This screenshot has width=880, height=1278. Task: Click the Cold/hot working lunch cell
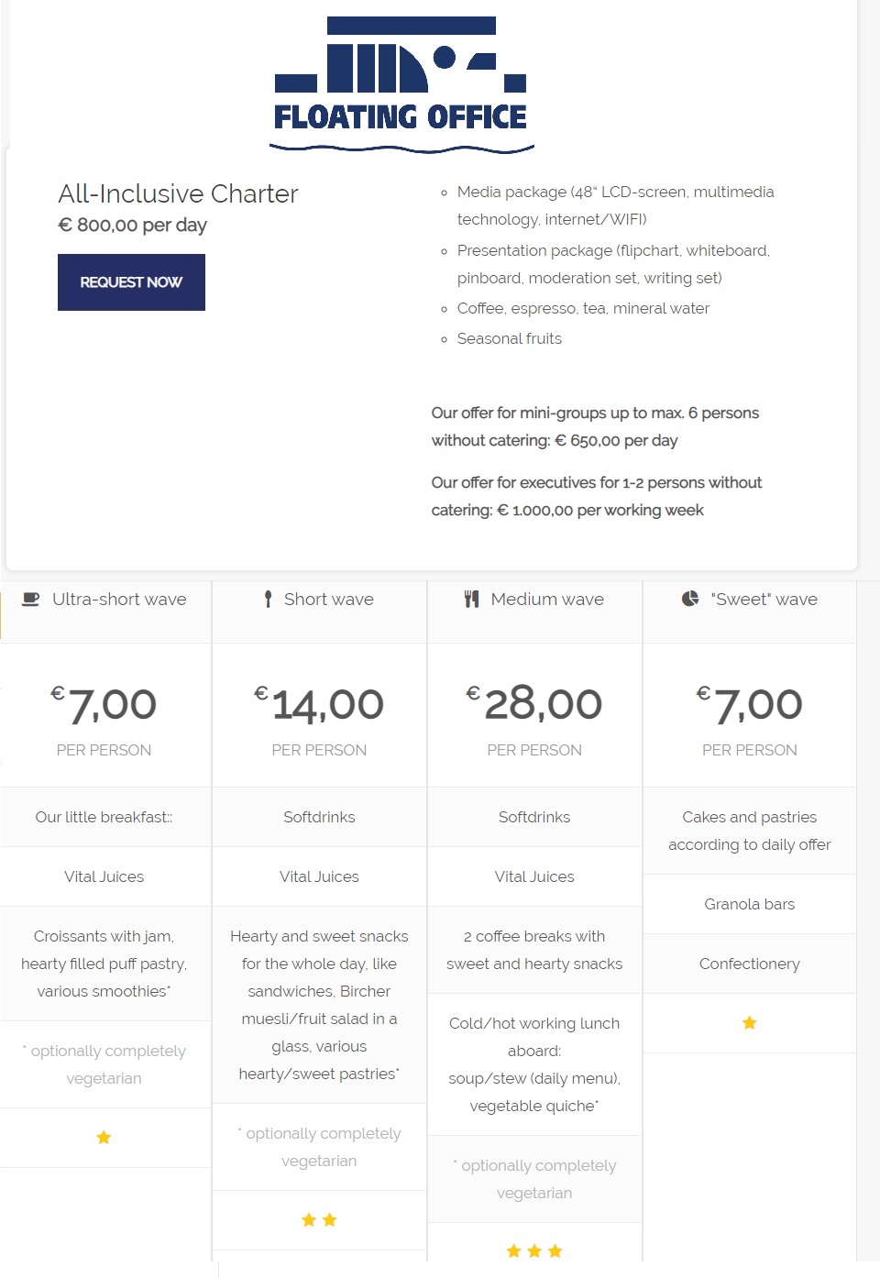click(534, 1064)
